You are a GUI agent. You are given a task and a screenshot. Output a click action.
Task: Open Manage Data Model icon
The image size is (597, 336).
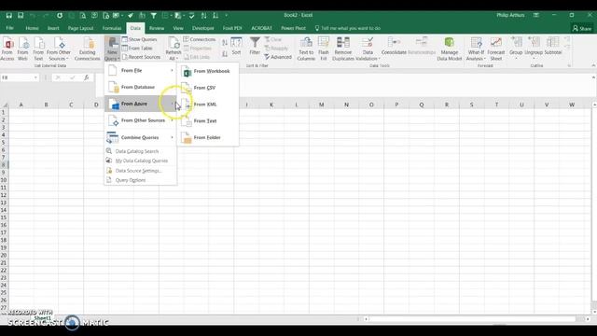(x=450, y=49)
